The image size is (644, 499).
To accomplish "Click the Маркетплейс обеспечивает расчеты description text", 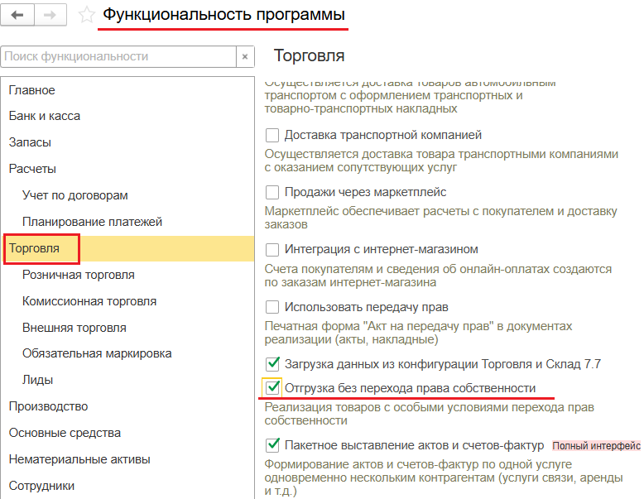I will [440, 218].
